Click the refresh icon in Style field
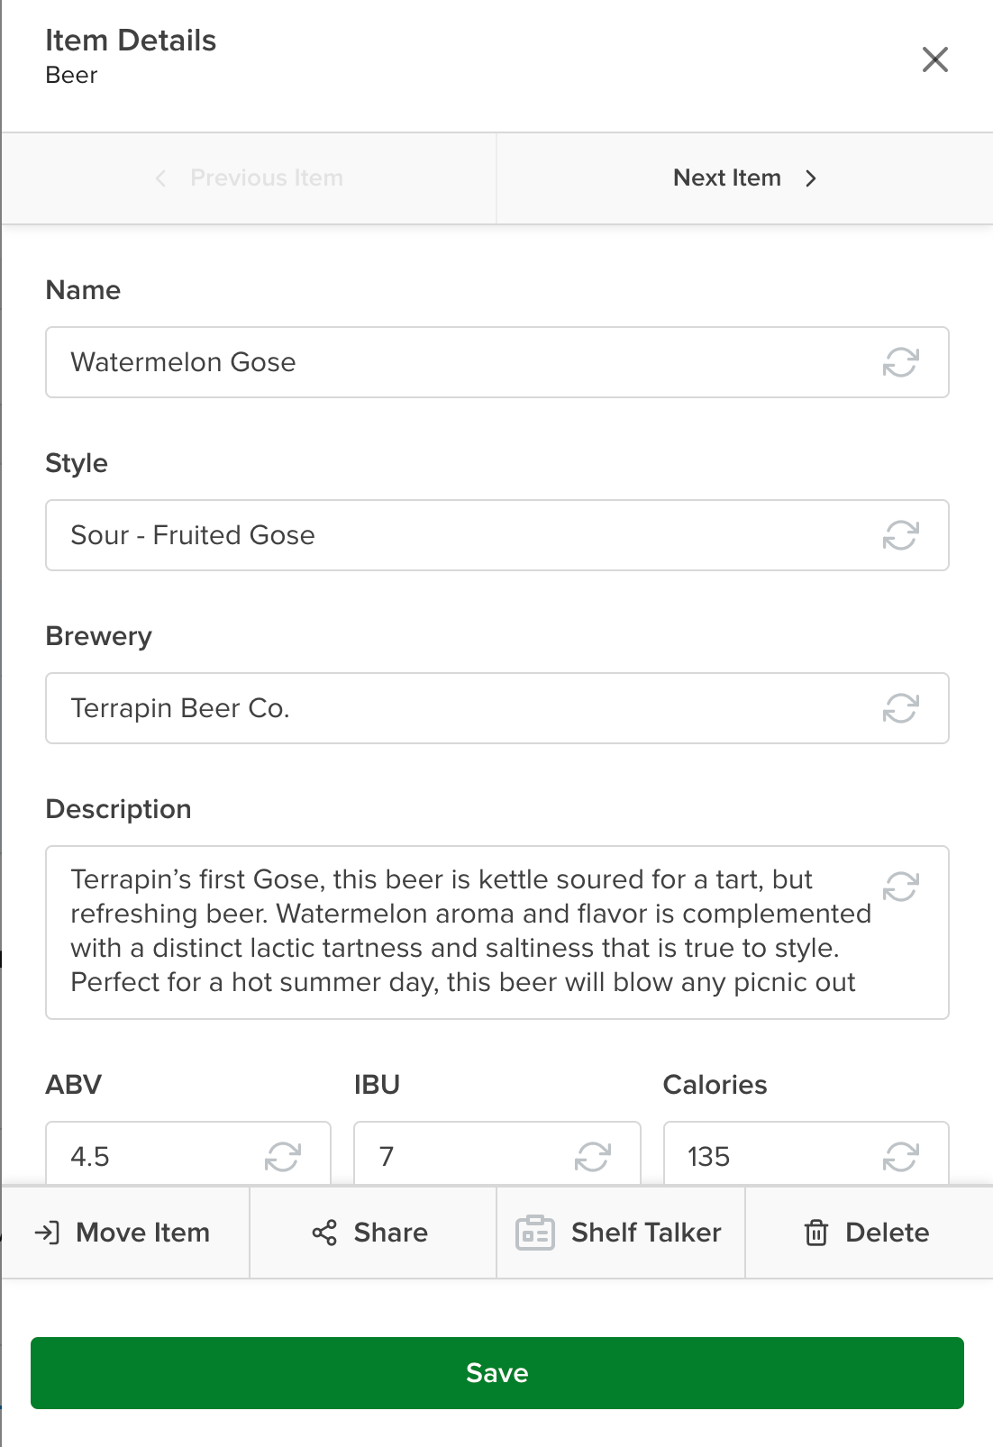The image size is (993, 1447). 900,535
